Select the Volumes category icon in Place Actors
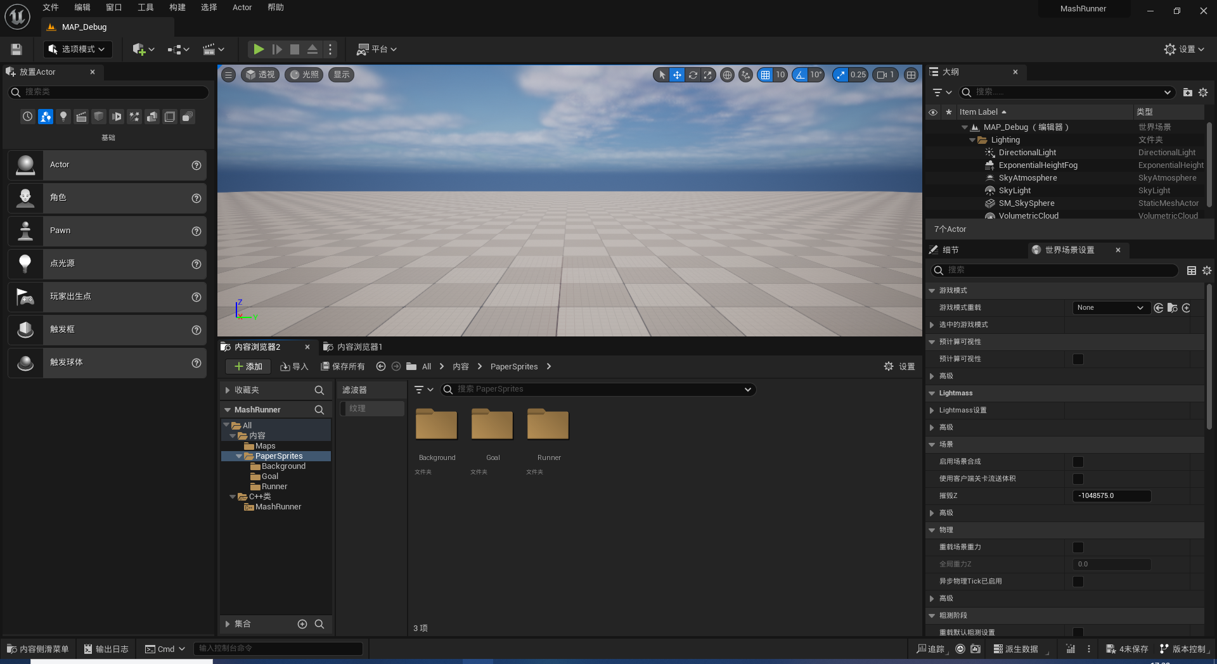The width and height of the screenshot is (1217, 664). tap(170, 117)
